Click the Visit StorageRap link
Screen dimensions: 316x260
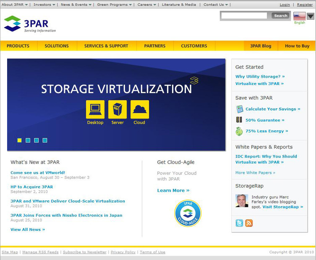click(282, 207)
